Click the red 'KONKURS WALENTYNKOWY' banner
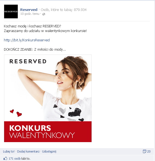The width and height of the screenshot is (155, 161). 48,132
